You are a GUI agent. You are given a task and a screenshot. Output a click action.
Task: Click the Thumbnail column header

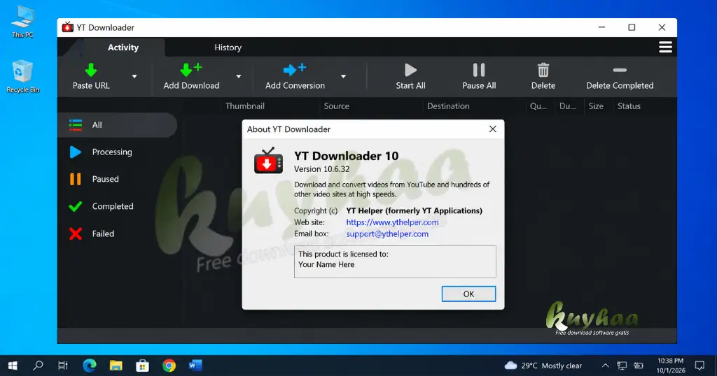[244, 106]
